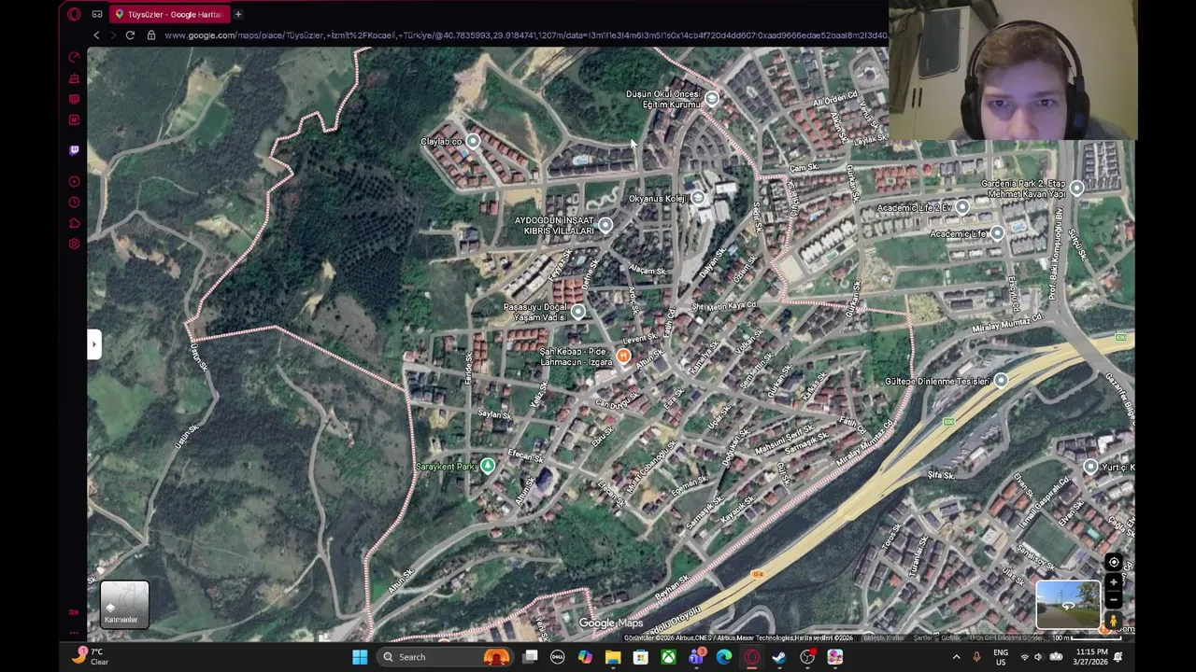The height and width of the screenshot is (672, 1196).
Task: Select the Street View pegman
Action: pyautogui.click(x=1113, y=620)
